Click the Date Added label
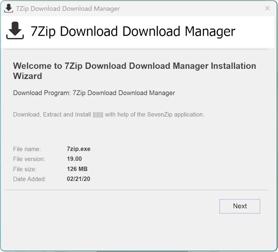Viewport: 278px width, 252px height. [x=30, y=179]
